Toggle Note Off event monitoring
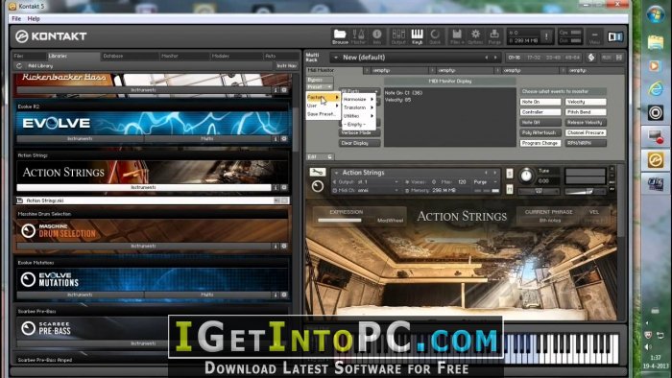The height and width of the screenshot is (378, 672). tap(540, 123)
